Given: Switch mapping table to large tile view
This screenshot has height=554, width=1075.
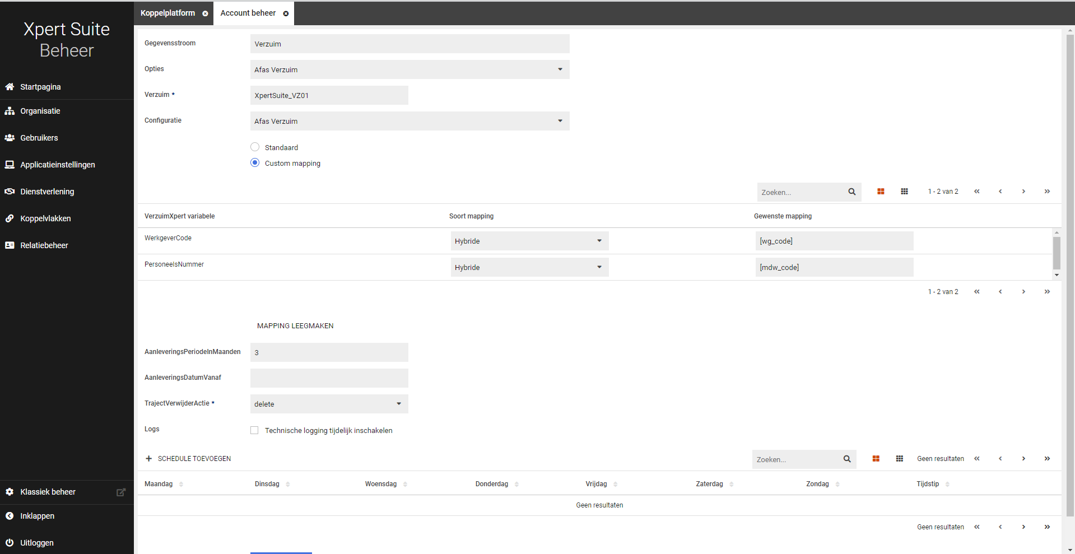Looking at the screenshot, I should 881,192.
